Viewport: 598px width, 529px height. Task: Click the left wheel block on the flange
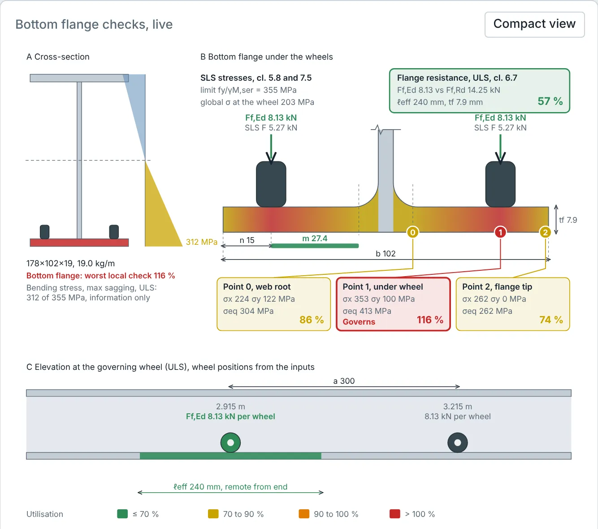click(271, 184)
